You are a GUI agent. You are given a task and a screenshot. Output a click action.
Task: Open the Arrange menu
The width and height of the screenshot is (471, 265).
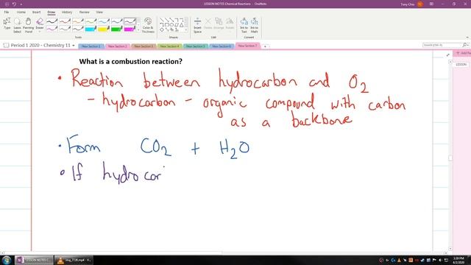[x=219, y=24]
